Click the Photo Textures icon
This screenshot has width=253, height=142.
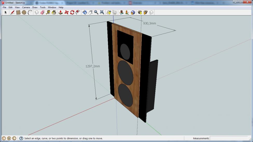point(127,12)
